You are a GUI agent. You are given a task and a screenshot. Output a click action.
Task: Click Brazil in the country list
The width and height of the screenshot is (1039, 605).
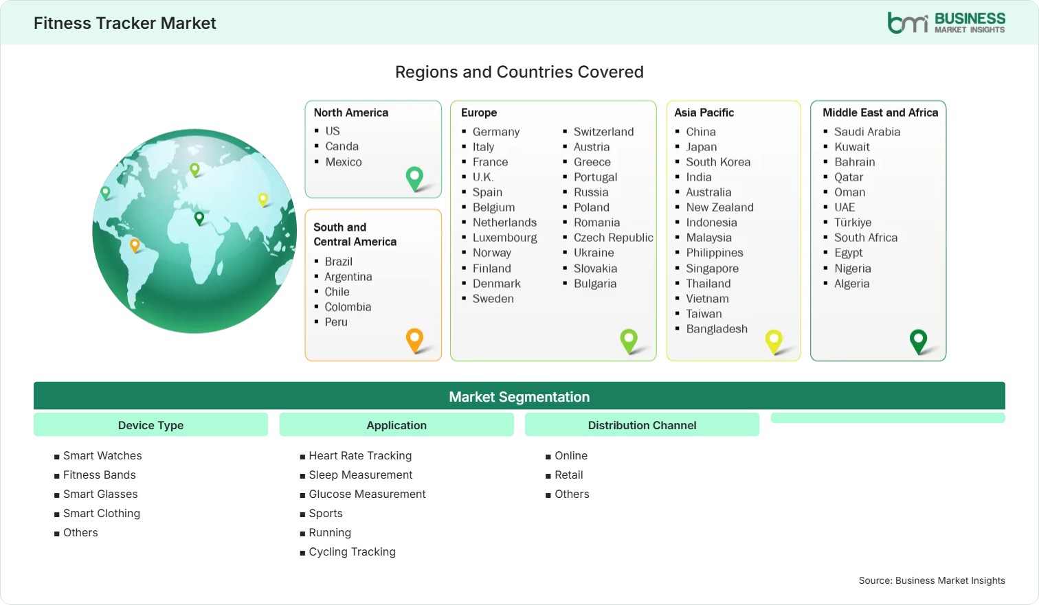pyautogui.click(x=339, y=262)
